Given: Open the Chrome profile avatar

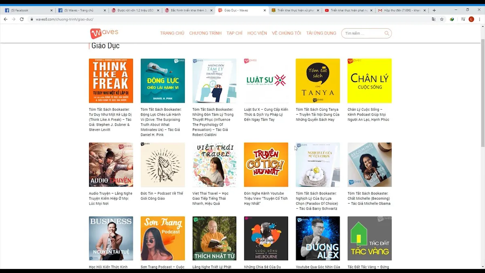Looking at the screenshot, I should [471, 19].
